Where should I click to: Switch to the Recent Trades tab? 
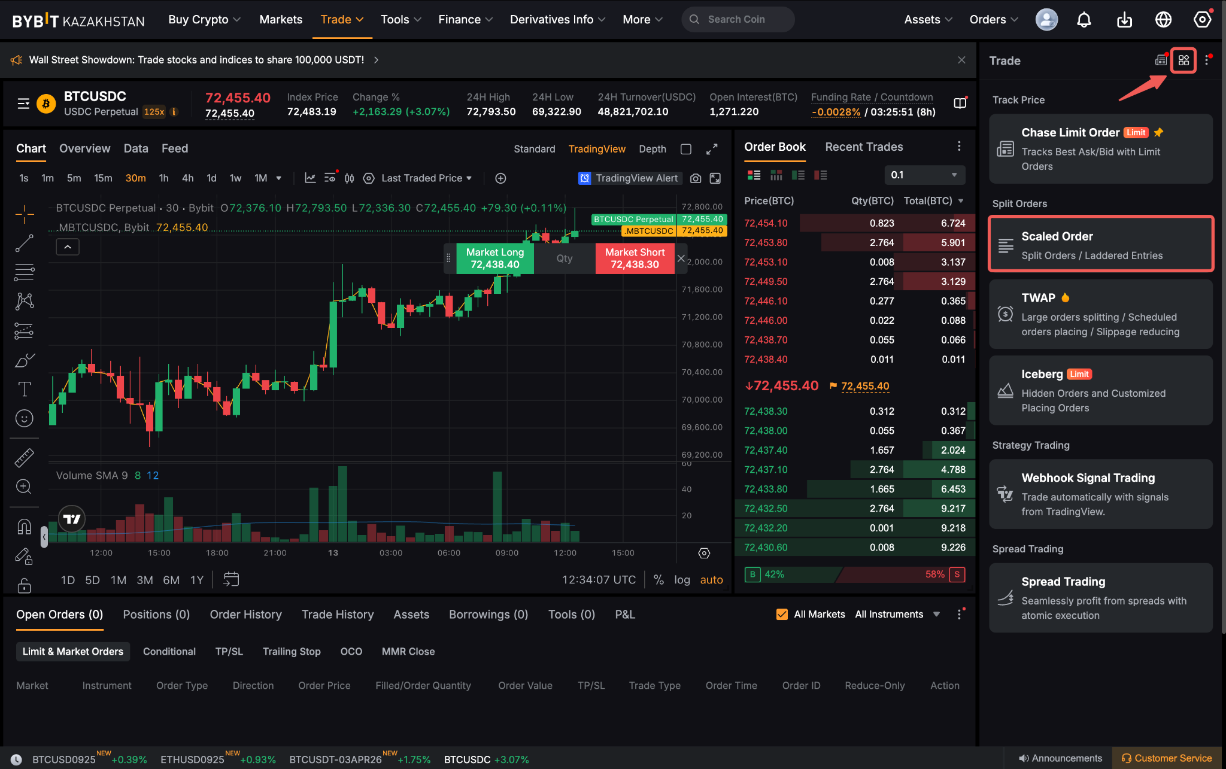(x=863, y=147)
